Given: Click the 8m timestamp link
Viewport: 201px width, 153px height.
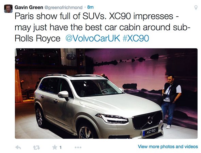Looking at the screenshot, I should tap(90, 7).
